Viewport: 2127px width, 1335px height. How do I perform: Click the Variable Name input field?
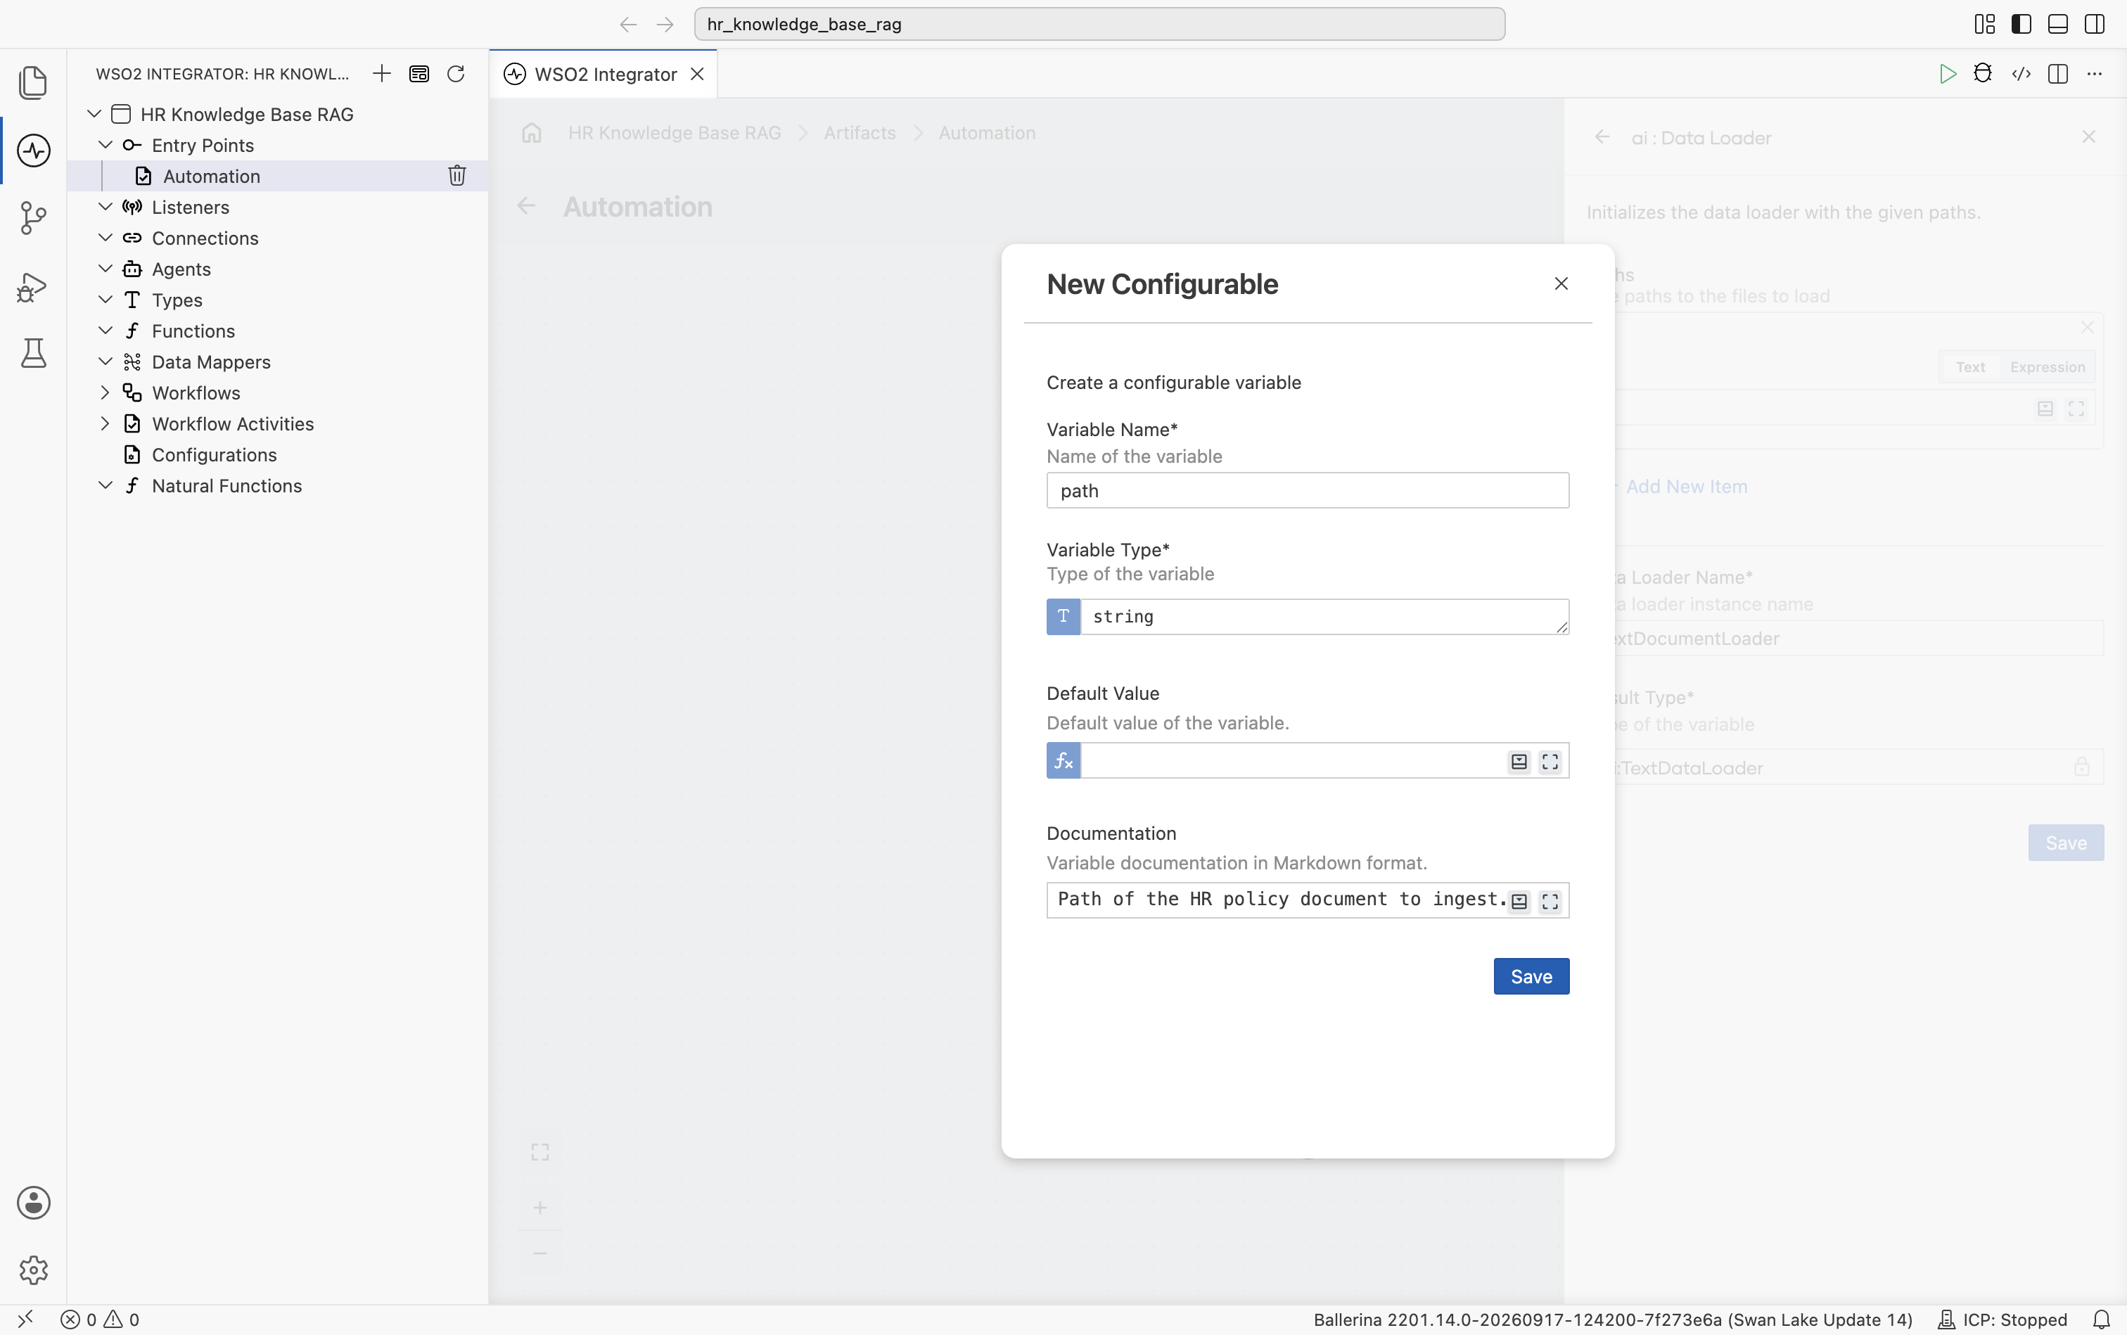click(x=1308, y=490)
